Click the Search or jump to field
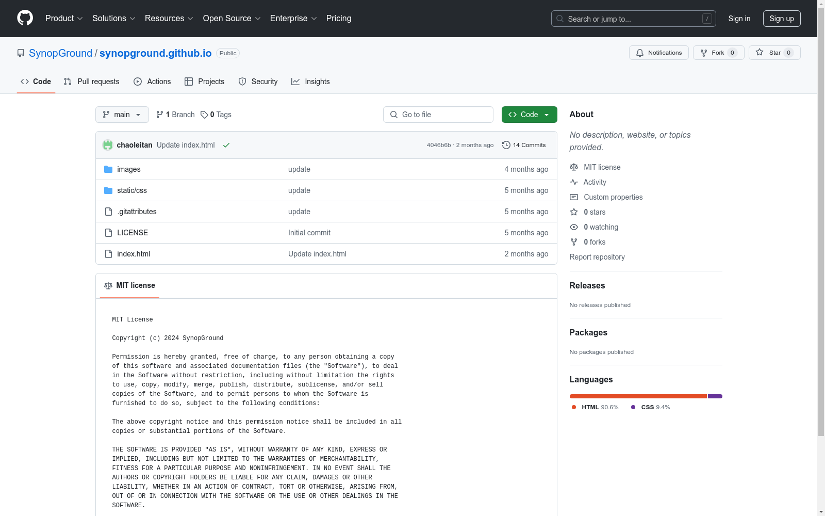The height and width of the screenshot is (516, 825). [x=634, y=19]
